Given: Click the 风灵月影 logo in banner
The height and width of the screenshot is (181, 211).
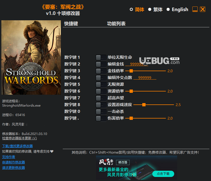Looking at the screenshot, I should click(x=106, y=162).
